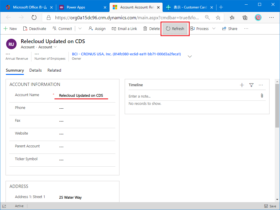Open the Timeline more options ellipsis

tap(261, 85)
